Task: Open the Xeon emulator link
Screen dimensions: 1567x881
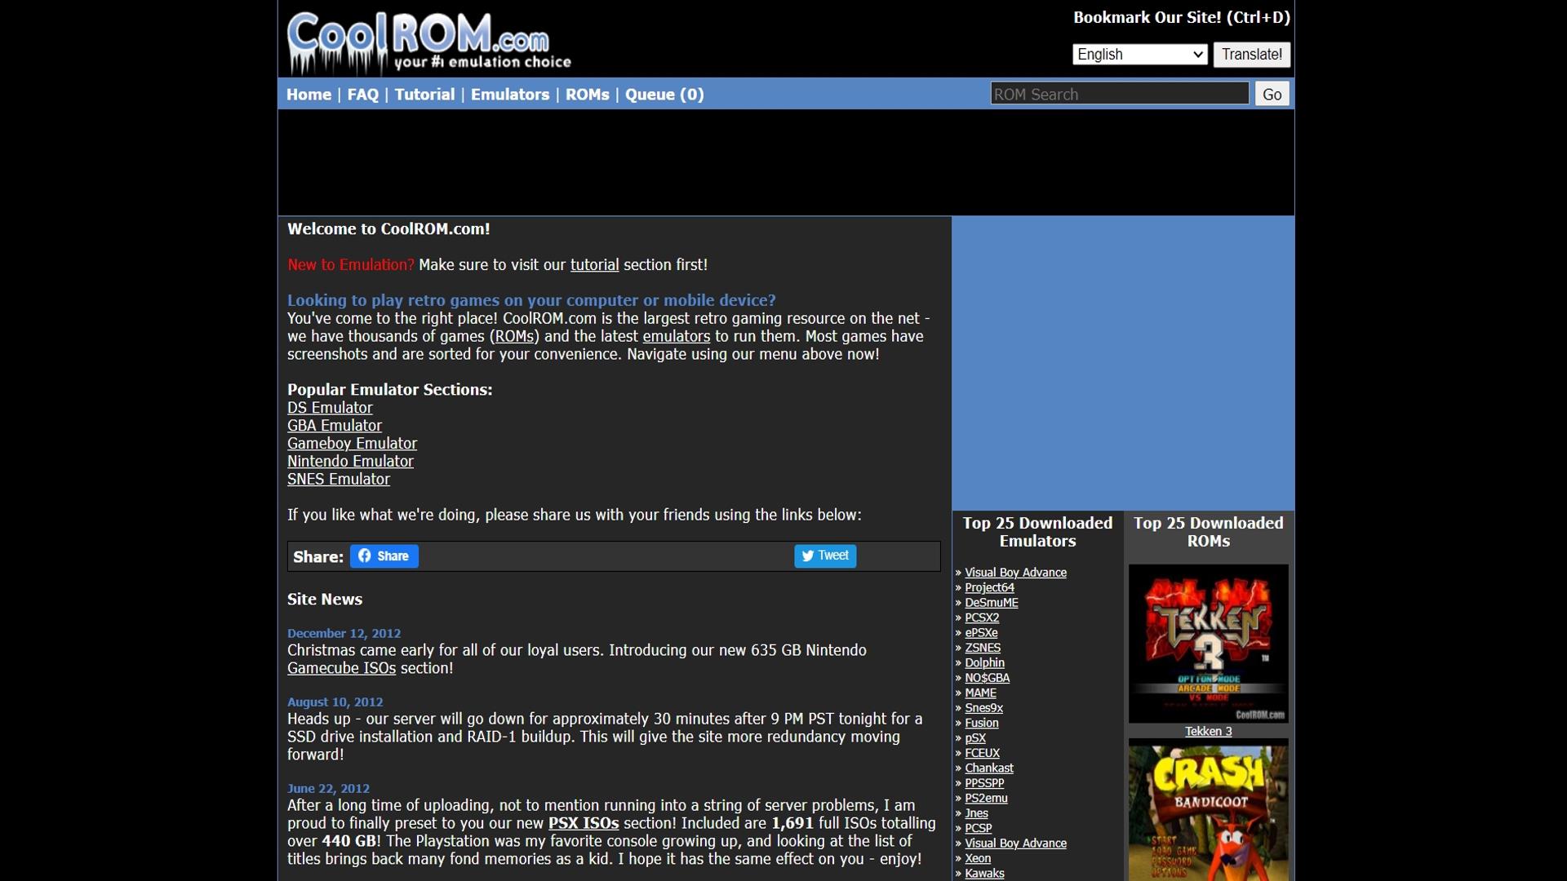Action: 978,859
